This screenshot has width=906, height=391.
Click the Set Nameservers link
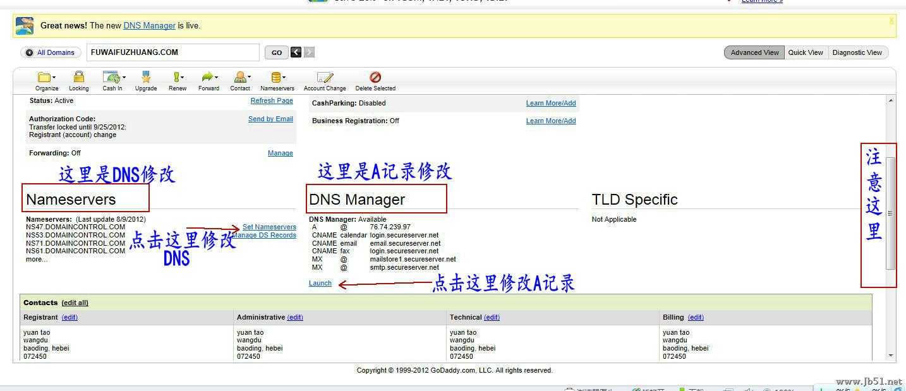[269, 227]
